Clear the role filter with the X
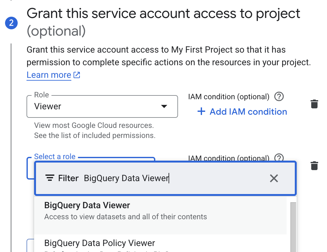327x252 pixels. (274, 178)
